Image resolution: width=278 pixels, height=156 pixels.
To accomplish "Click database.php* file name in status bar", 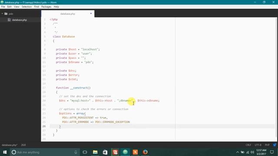I will tap(10, 145).
